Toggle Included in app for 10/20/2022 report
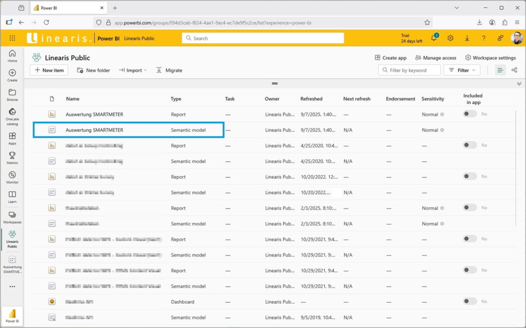Screen dimensions: 526x328 coord(469,177)
